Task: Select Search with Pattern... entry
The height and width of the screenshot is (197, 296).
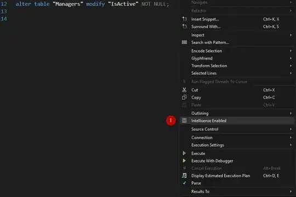Action: [237, 43]
